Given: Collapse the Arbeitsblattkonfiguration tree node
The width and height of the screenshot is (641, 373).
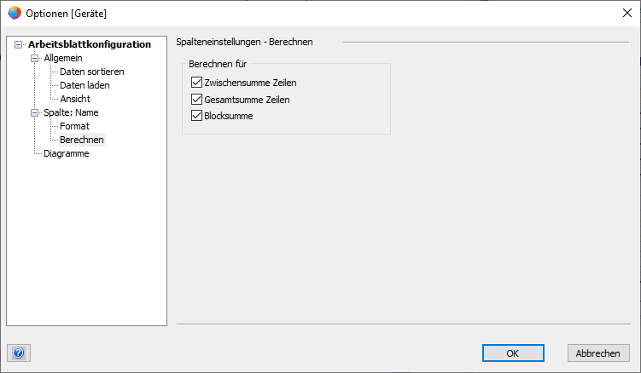Looking at the screenshot, I should (x=19, y=44).
